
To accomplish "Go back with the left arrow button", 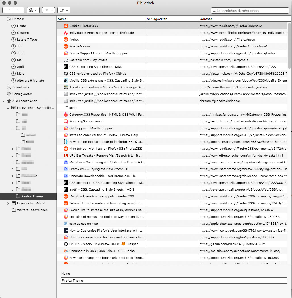I will pos(8,10).
